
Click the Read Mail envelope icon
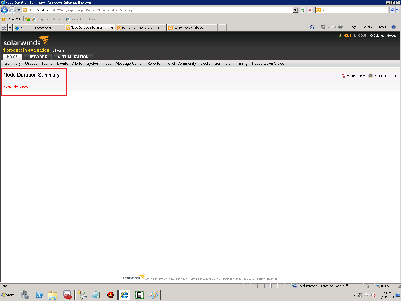334,27
